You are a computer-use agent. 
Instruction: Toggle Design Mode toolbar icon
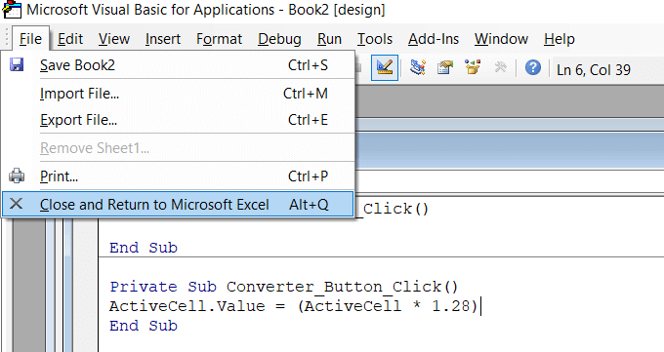(x=385, y=67)
